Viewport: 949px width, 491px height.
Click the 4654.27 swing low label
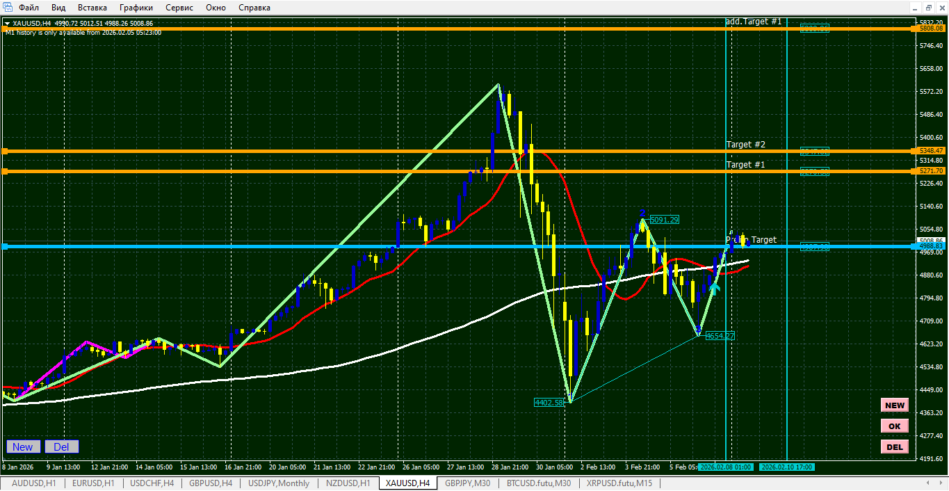(720, 336)
